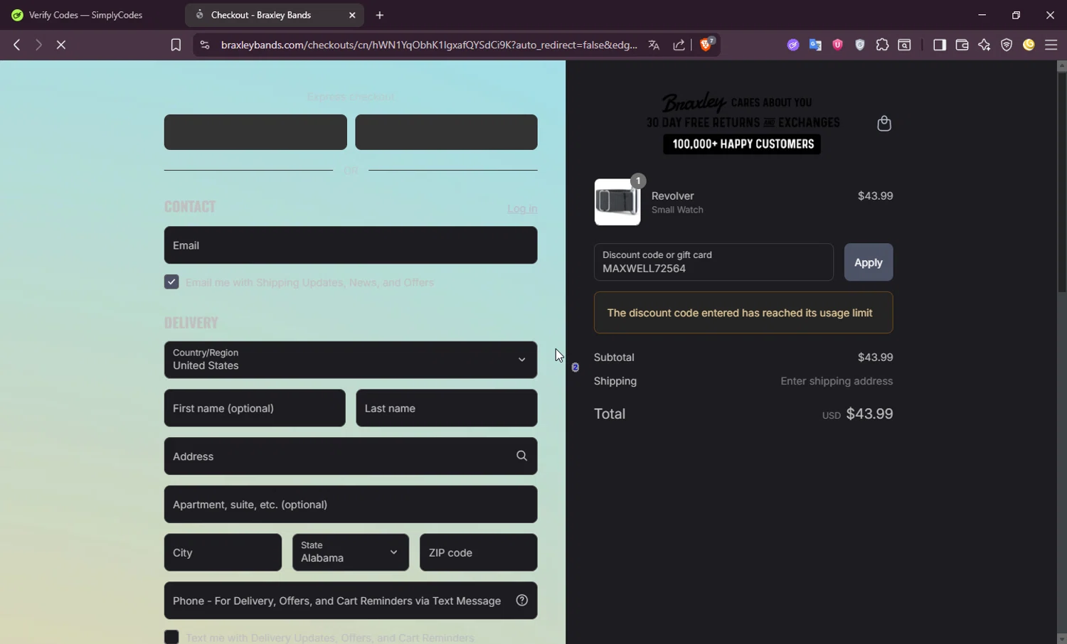Open the shopping bag cart icon
Screen dimensions: 1067x644
(x=884, y=124)
